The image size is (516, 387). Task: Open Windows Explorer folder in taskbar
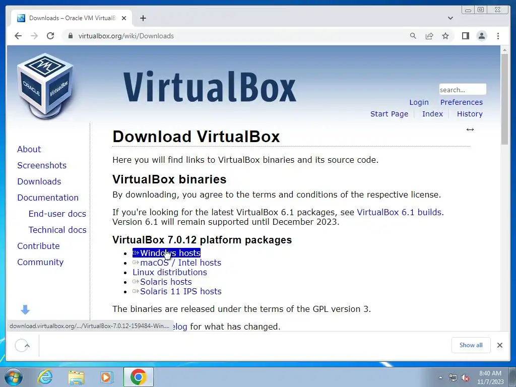tap(76, 377)
